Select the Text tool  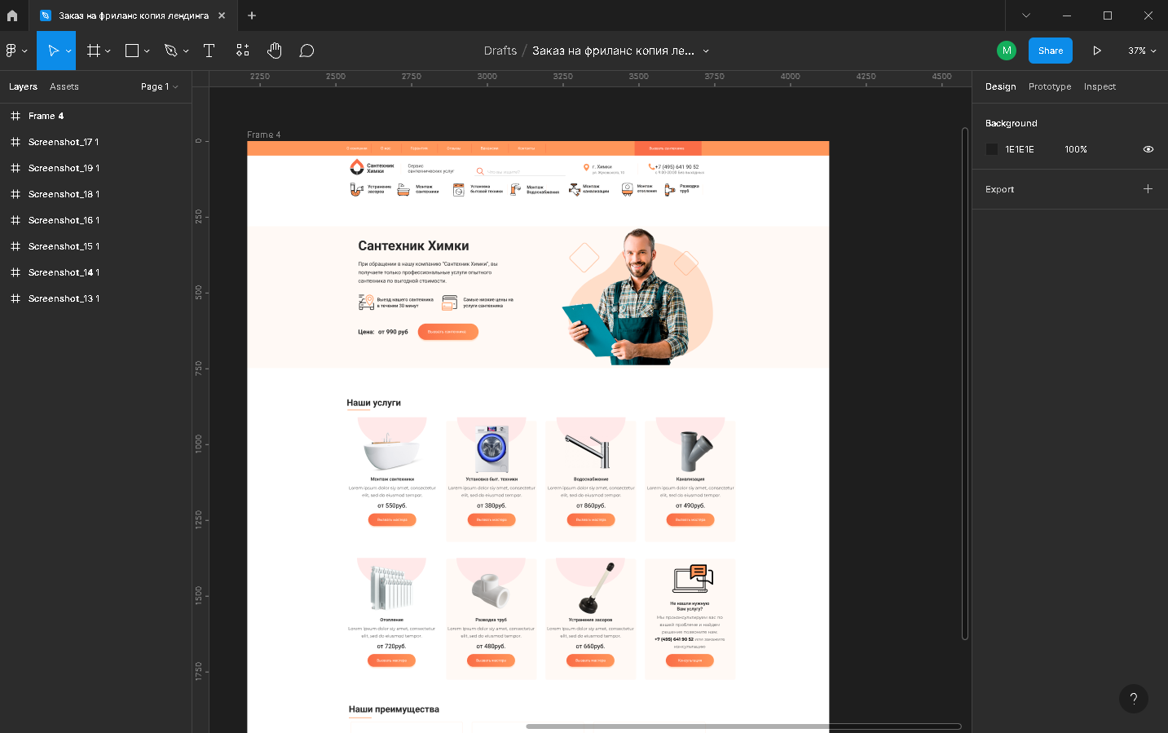[x=209, y=51]
